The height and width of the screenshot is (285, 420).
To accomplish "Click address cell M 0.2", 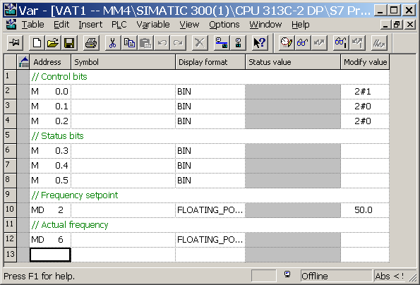I will click(x=50, y=121).
